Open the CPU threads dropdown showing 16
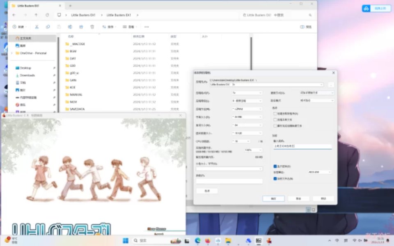 pos(241,141)
